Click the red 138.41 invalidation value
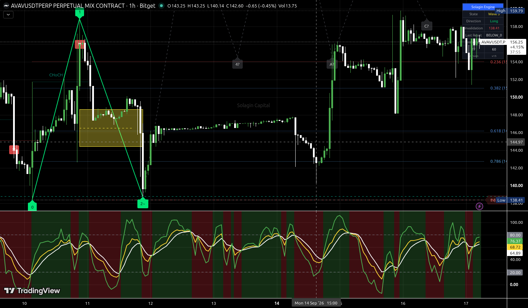The image size is (528, 308). 494,28
